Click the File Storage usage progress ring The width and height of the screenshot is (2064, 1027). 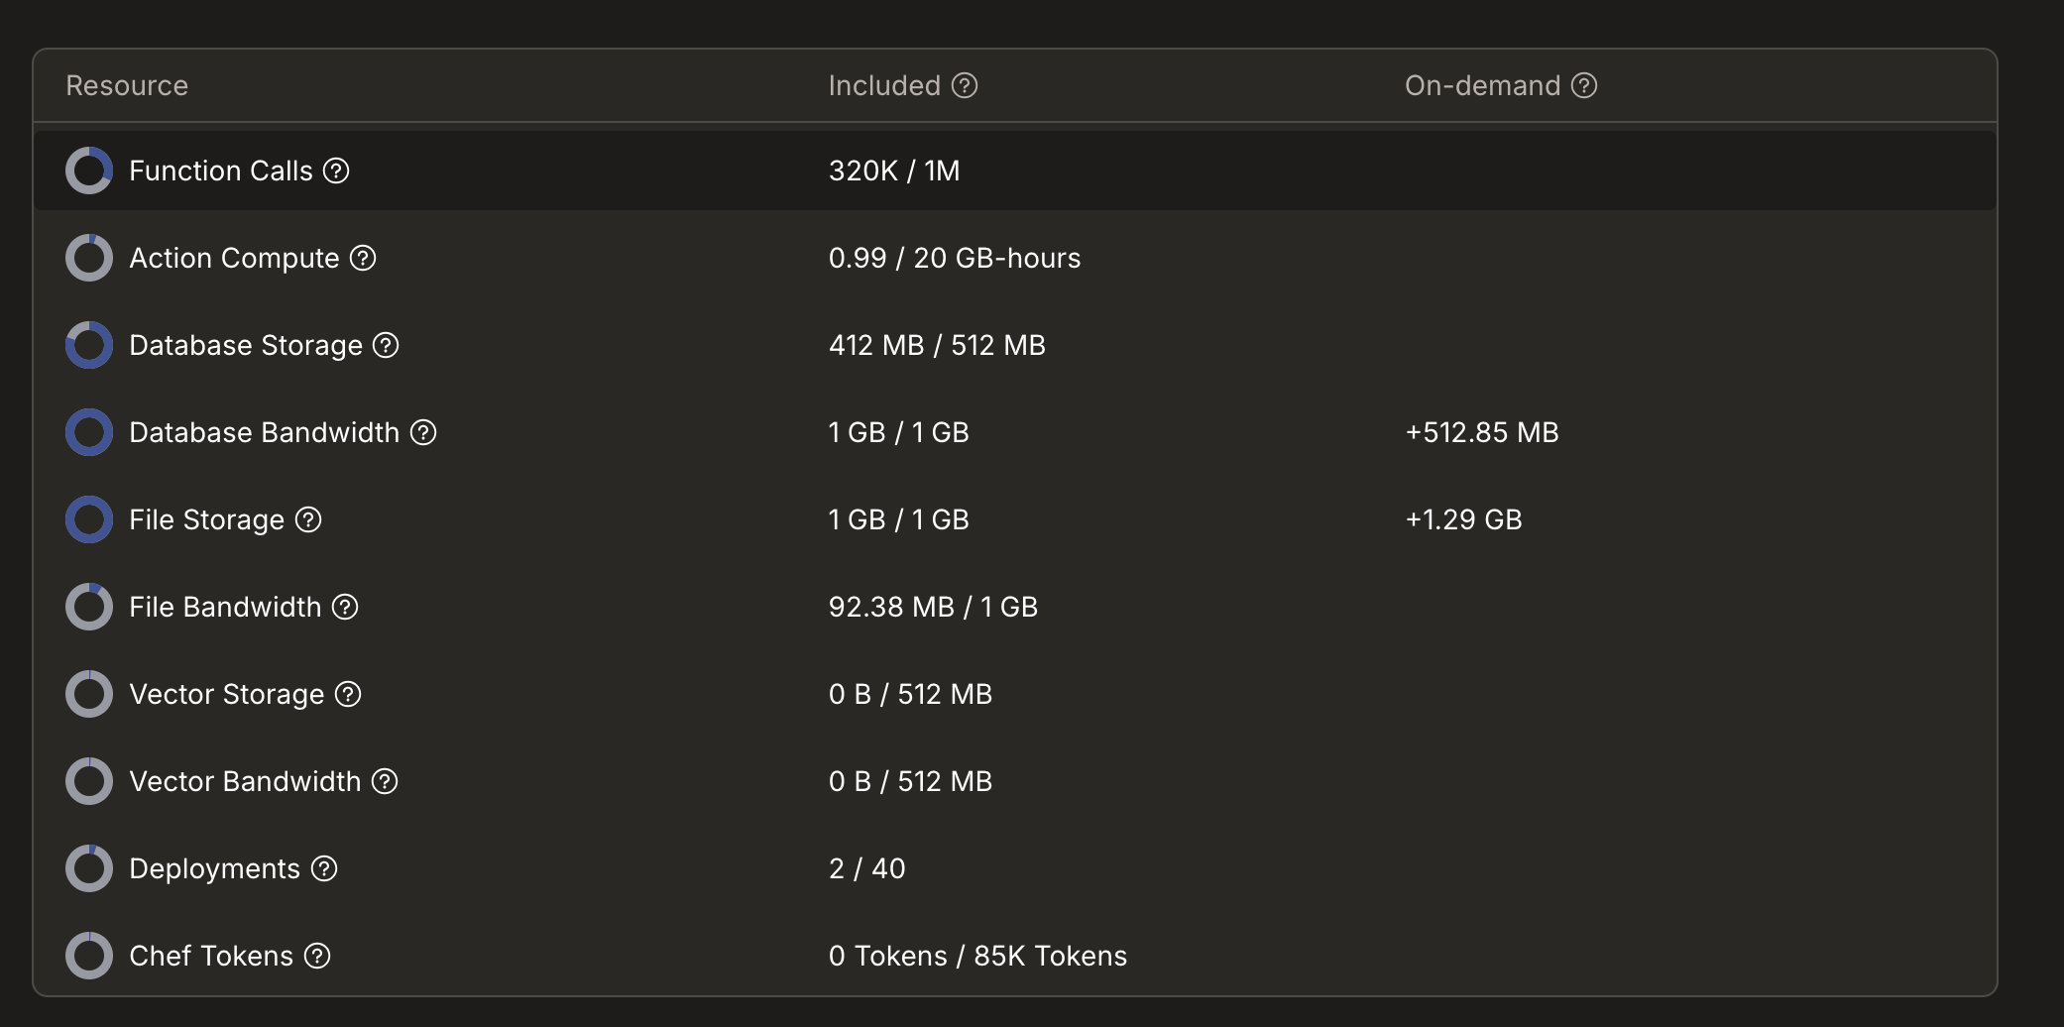tap(88, 519)
